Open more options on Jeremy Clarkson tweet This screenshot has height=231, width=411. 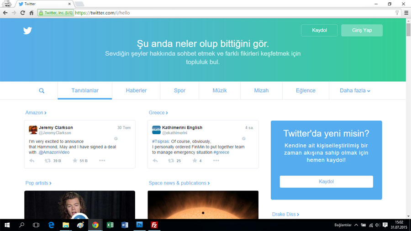[x=102, y=160]
